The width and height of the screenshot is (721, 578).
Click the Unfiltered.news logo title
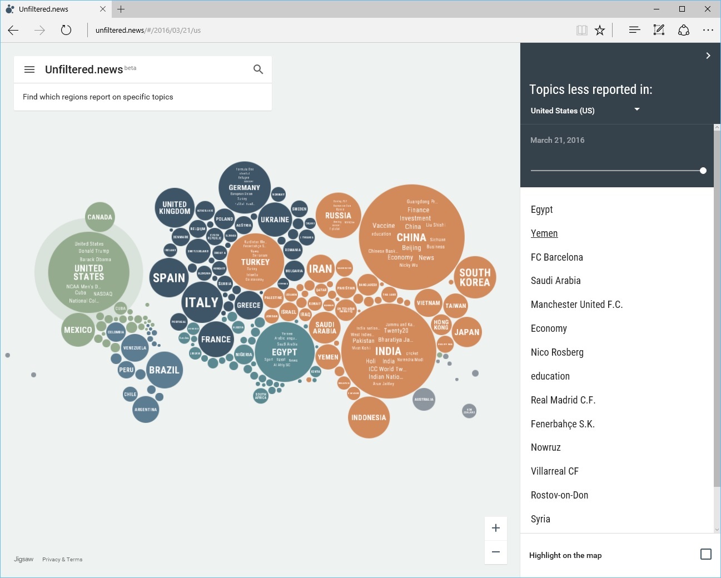[84, 69]
